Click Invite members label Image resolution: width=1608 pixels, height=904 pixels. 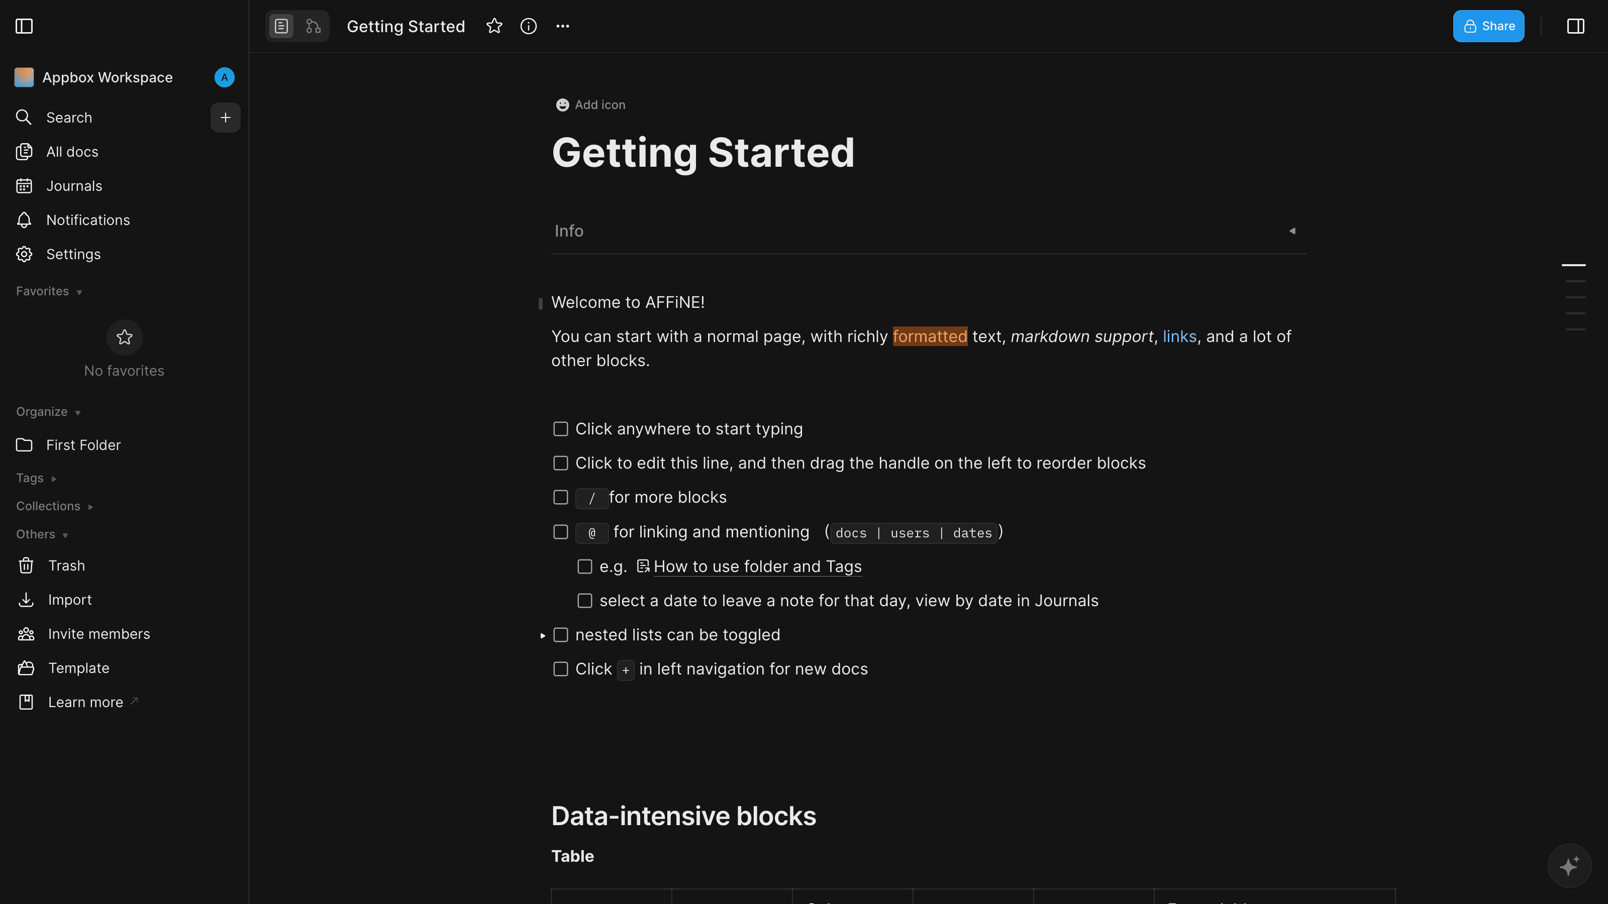(x=99, y=634)
